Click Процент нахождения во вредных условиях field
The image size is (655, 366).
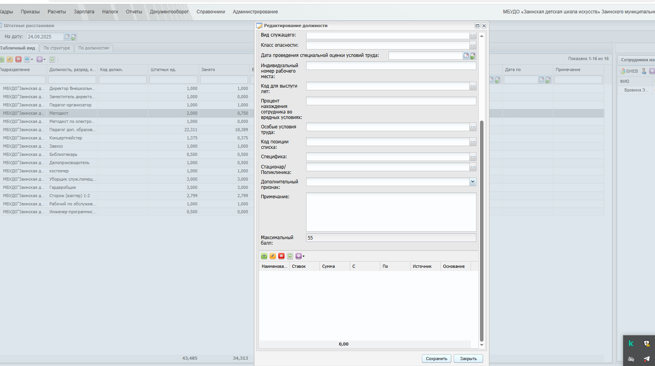tap(391, 101)
